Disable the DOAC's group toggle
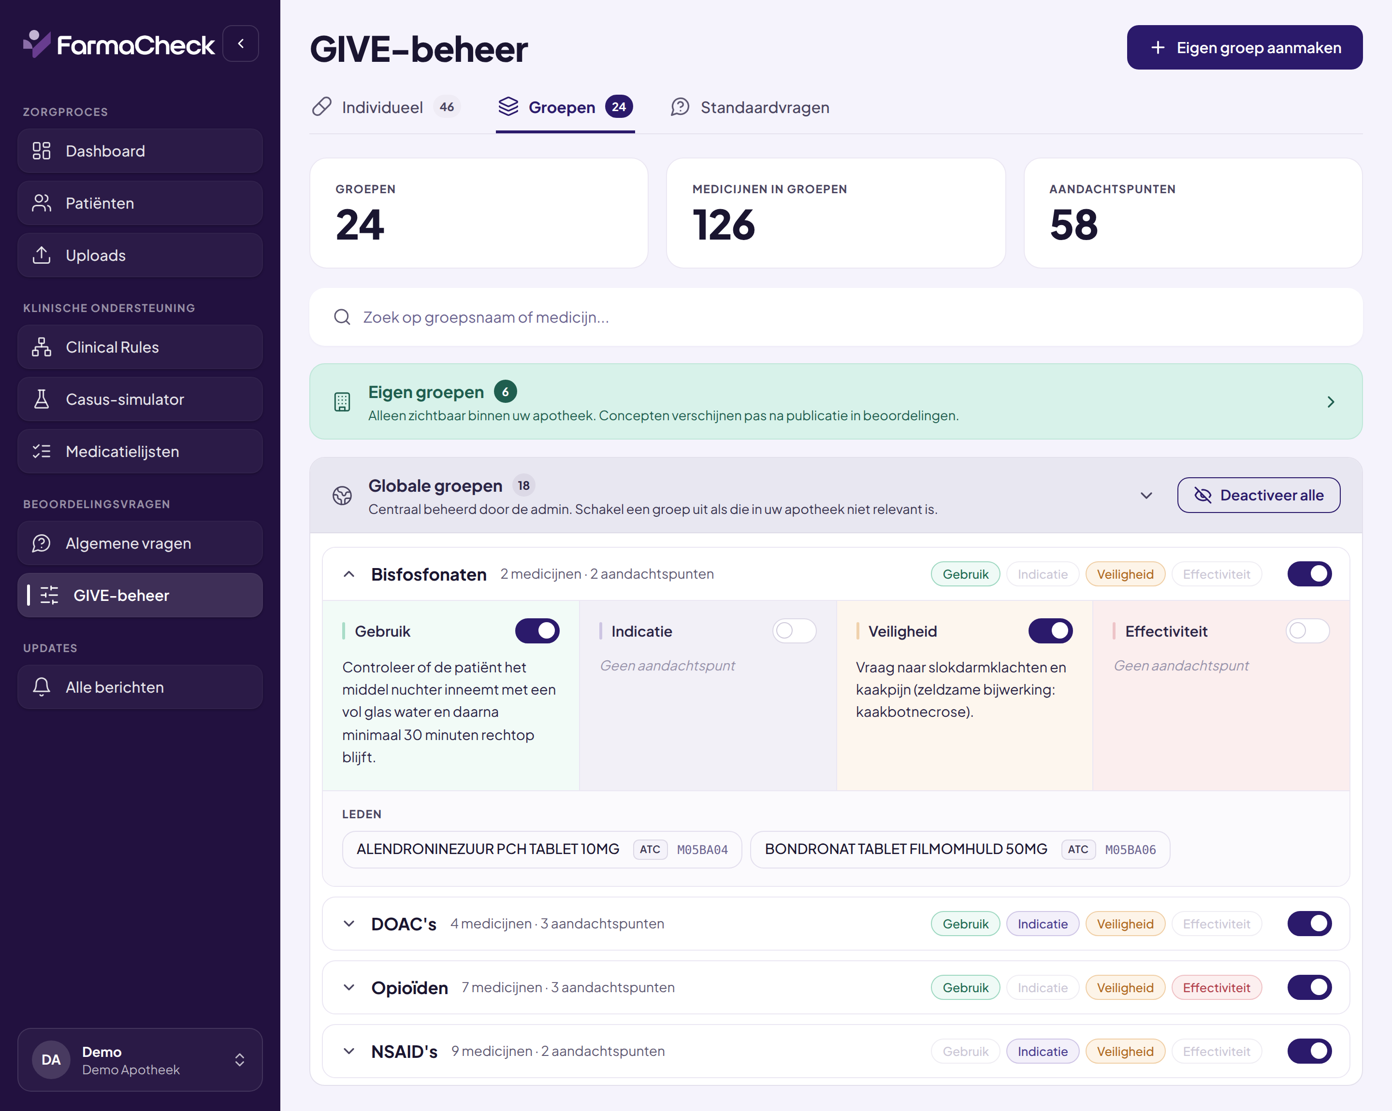This screenshot has width=1392, height=1111. point(1309,923)
